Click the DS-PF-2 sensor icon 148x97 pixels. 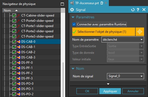click(x=18, y=73)
